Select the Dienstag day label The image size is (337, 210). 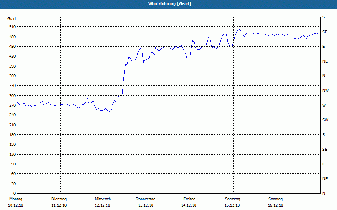point(59,199)
